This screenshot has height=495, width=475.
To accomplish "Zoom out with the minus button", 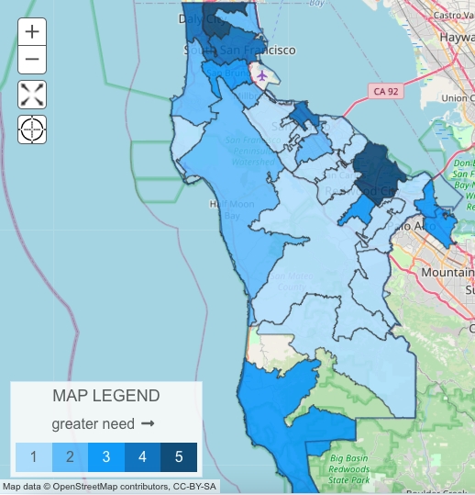I will (x=32, y=60).
